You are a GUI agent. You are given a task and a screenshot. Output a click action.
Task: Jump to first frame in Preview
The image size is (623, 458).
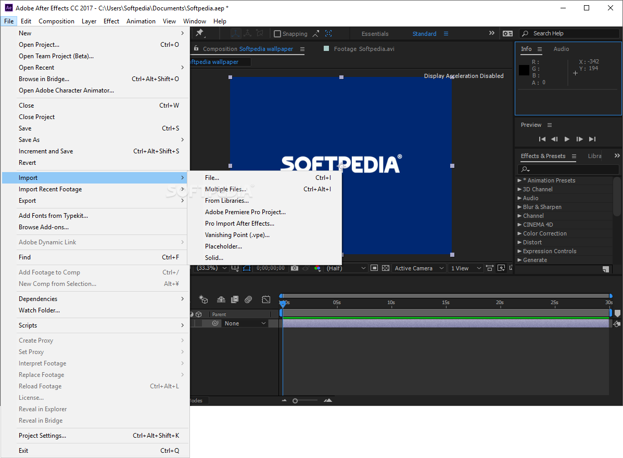pos(542,139)
